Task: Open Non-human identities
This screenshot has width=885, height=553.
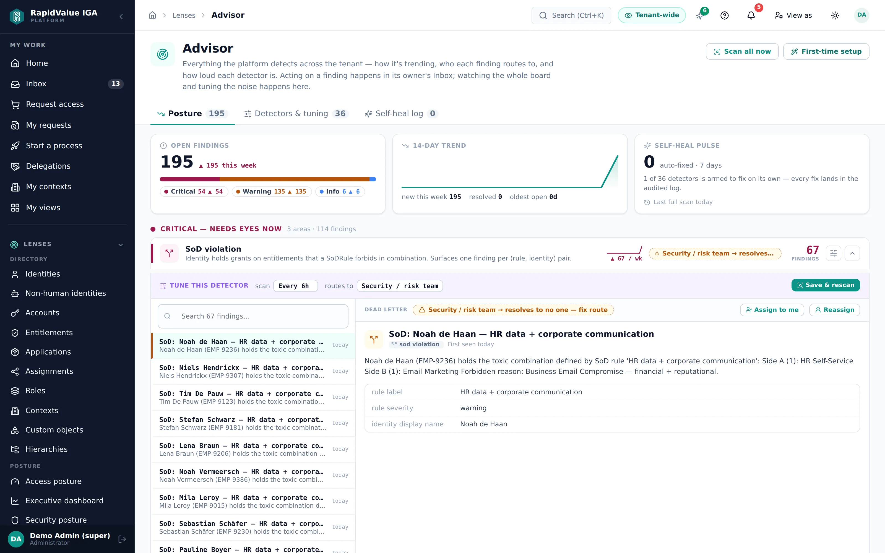Action: pyautogui.click(x=67, y=293)
